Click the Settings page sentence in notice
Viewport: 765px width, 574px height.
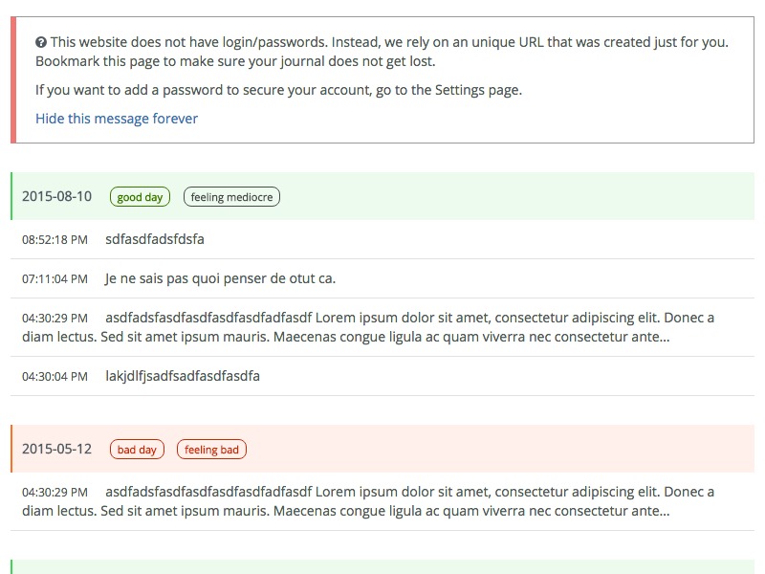tap(278, 90)
